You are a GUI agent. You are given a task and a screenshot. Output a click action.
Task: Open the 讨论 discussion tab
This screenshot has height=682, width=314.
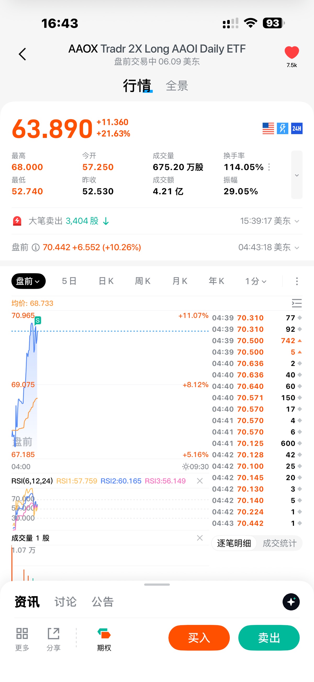[65, 602]
